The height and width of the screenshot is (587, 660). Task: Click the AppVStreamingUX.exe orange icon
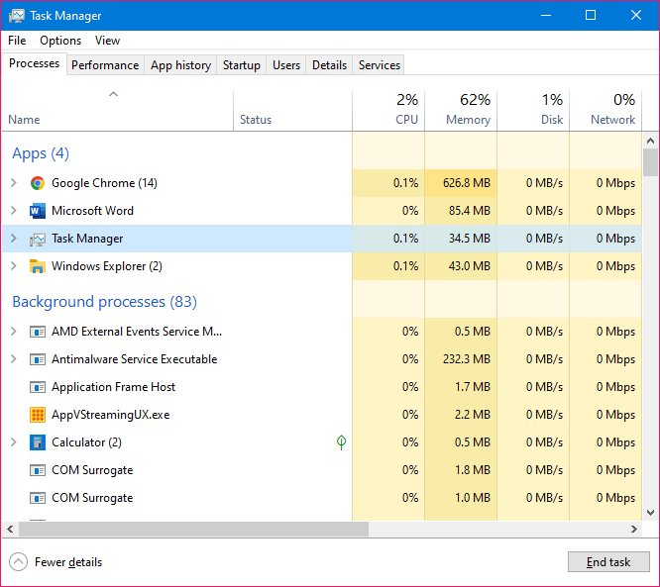point(38,415)
